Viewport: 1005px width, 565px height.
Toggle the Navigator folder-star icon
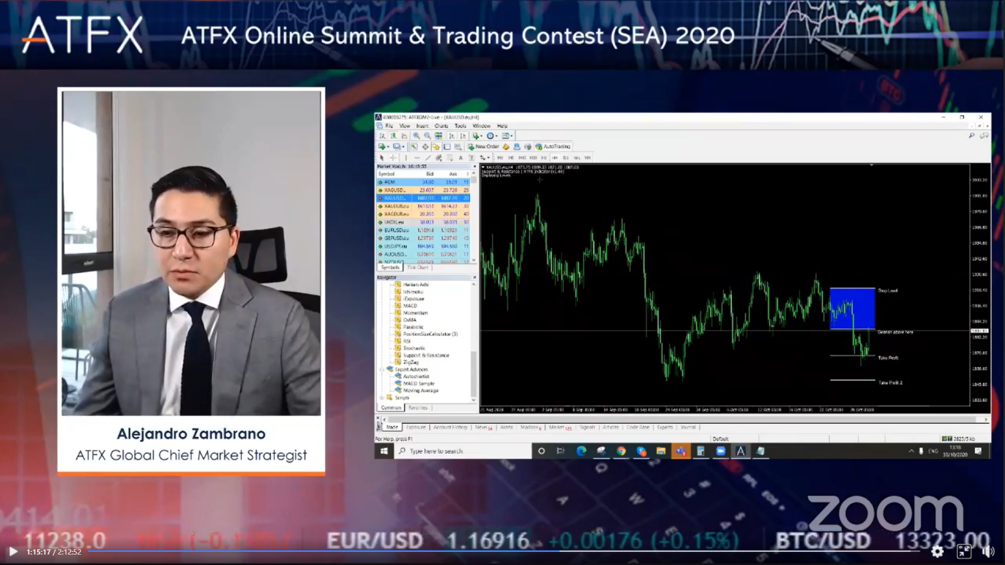(x=436, y=146)
